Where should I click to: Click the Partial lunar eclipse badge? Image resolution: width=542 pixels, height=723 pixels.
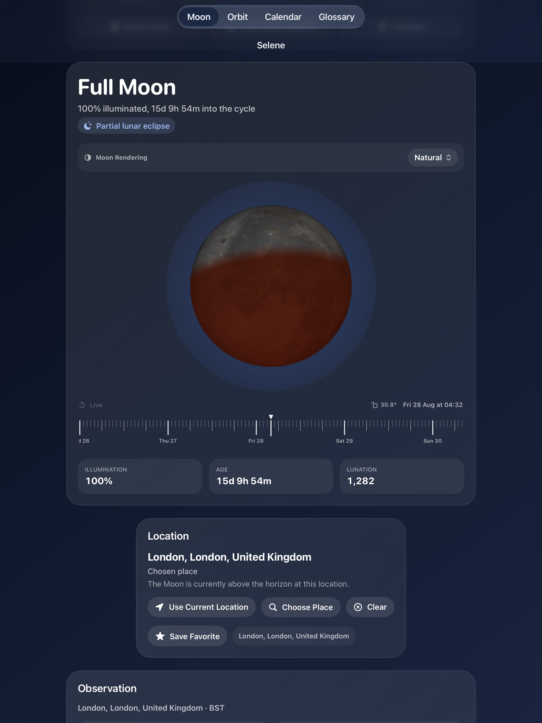pyautogui.click(x=126, y=126)
